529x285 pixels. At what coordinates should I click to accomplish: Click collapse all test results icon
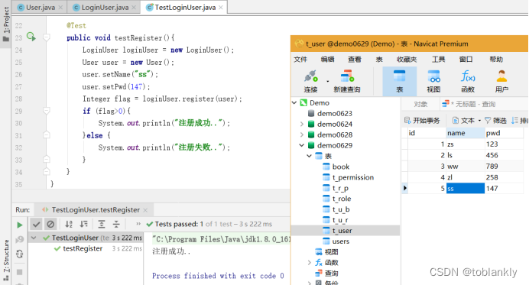(116, 224)
